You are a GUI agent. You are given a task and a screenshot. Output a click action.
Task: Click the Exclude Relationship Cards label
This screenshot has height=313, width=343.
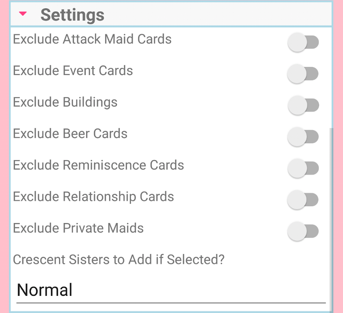point(94,196)
